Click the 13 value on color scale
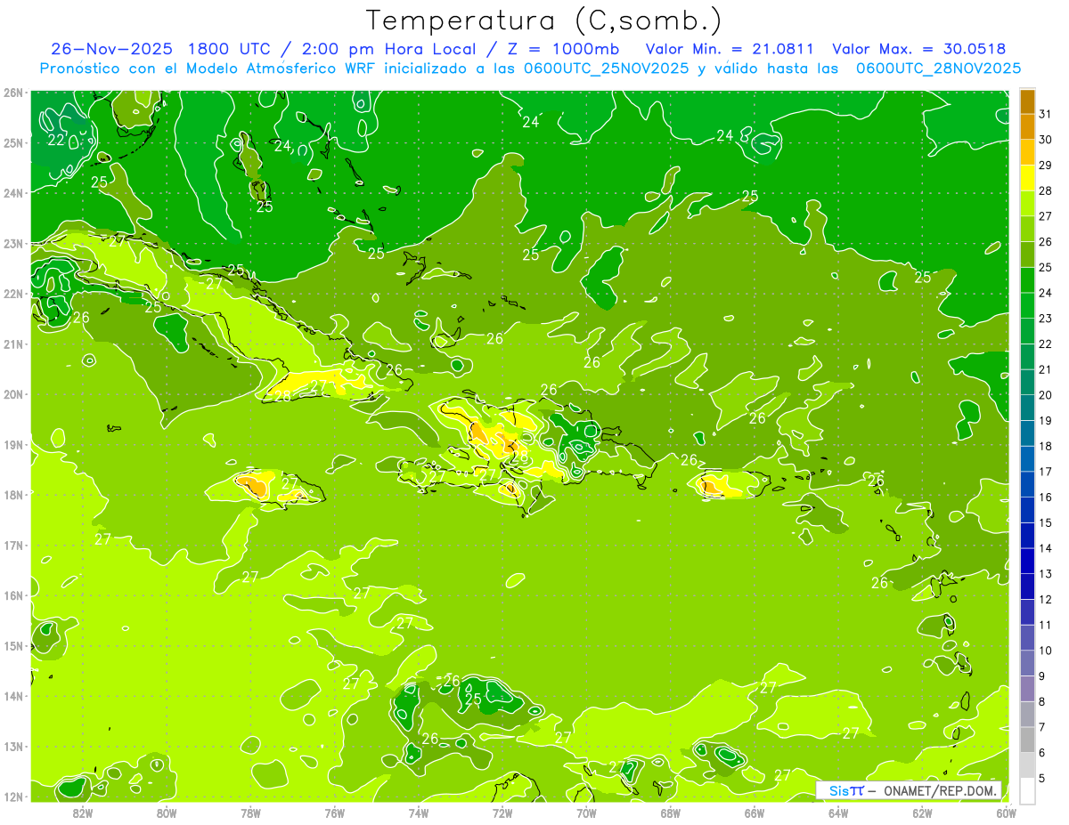The height and width of the screenshot is (825, 1069). pos(1045,573)
